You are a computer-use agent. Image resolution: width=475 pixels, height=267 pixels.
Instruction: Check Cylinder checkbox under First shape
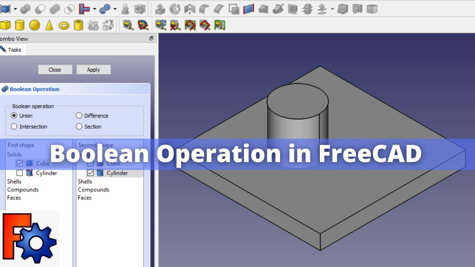(x=20, y=173)
